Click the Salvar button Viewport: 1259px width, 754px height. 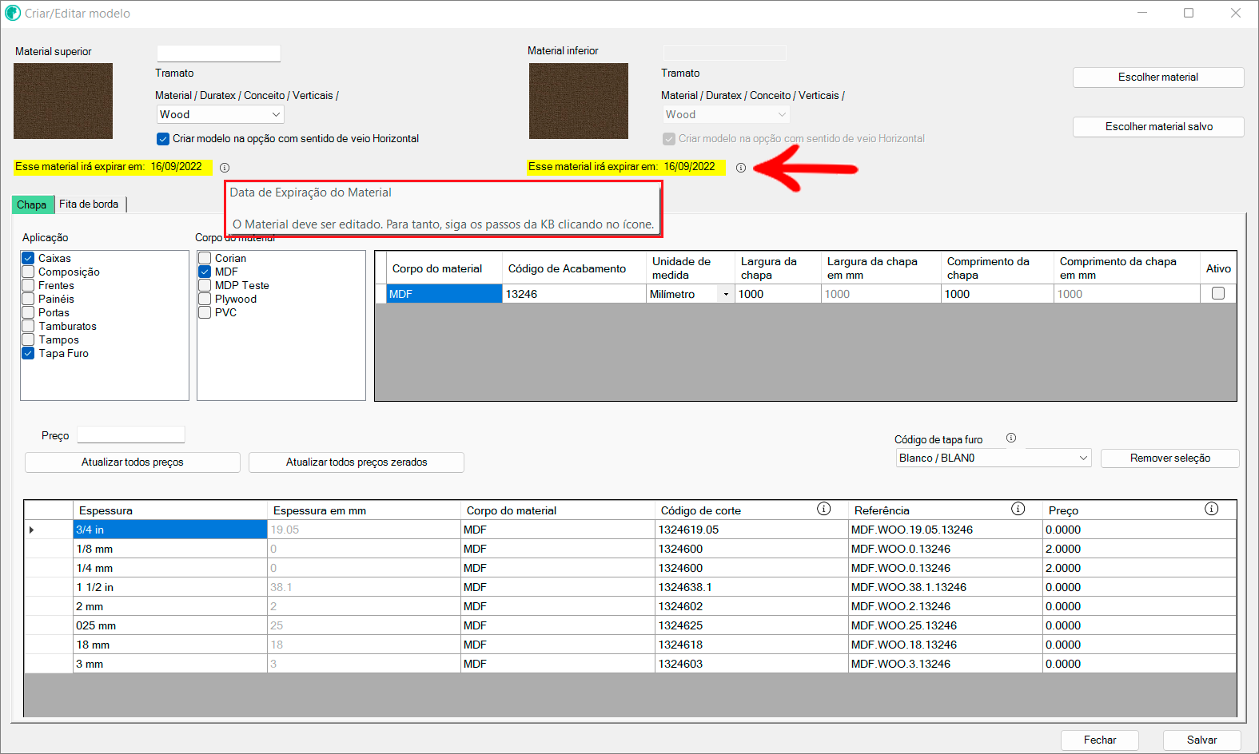click(x=1201, y=740)
